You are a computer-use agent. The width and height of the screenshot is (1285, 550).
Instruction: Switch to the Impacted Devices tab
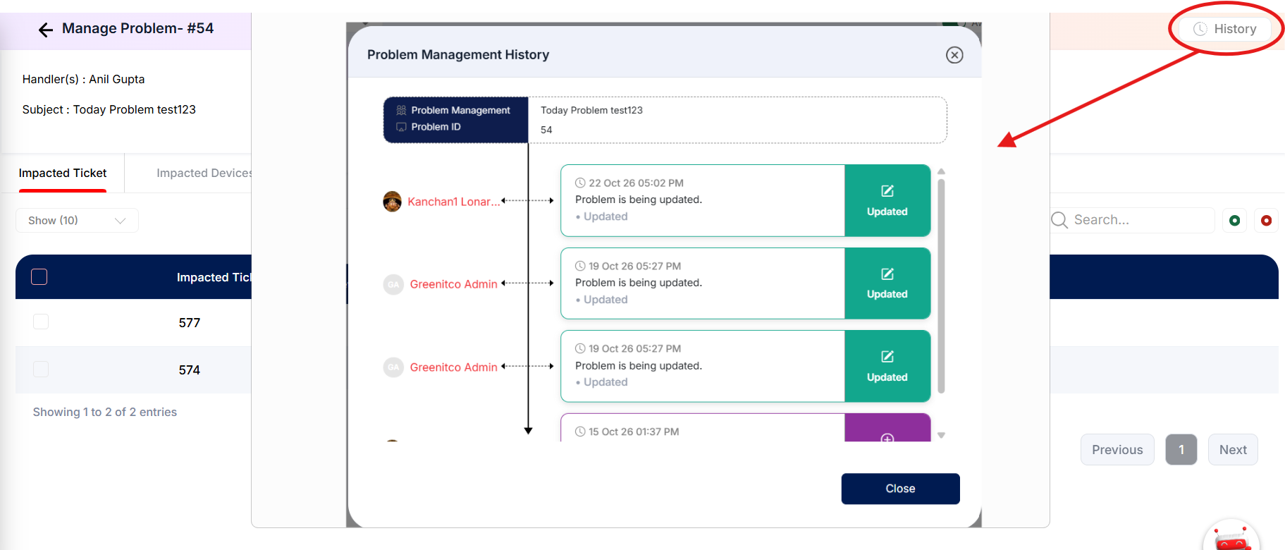204,173
